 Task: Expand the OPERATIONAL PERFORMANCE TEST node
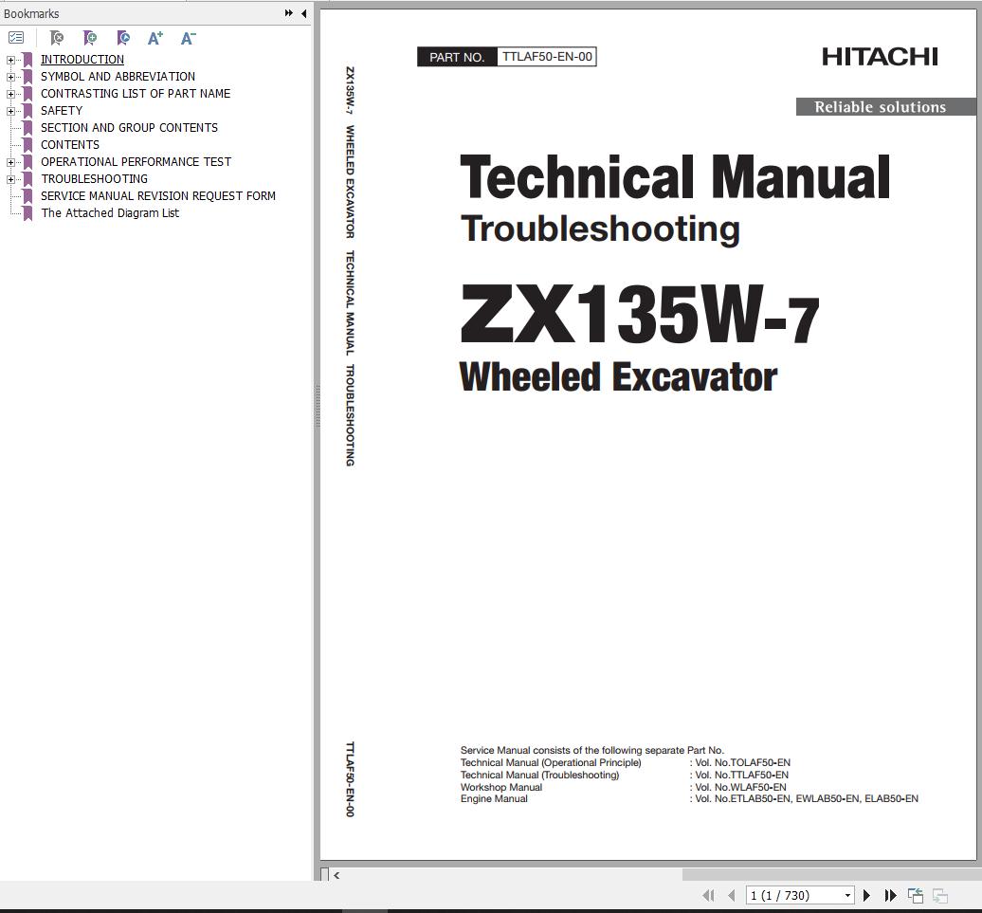coord(10,162)
